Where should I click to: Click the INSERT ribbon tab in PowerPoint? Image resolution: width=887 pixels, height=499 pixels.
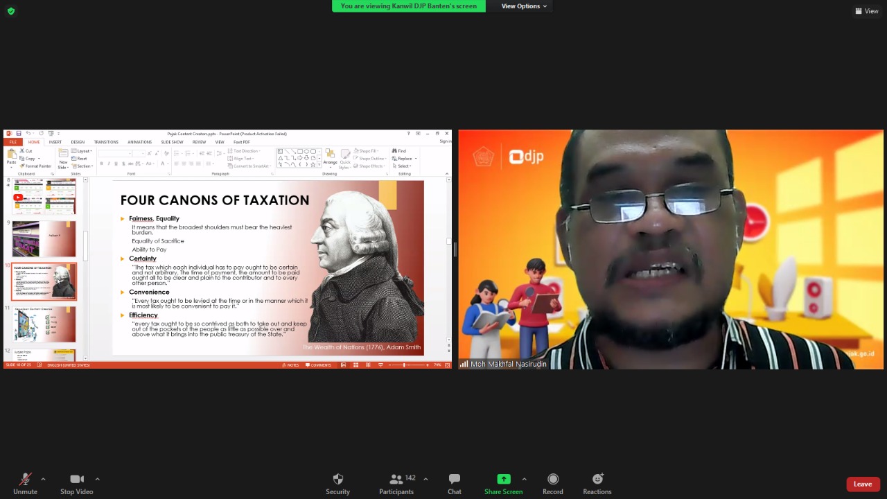(55, 142)
